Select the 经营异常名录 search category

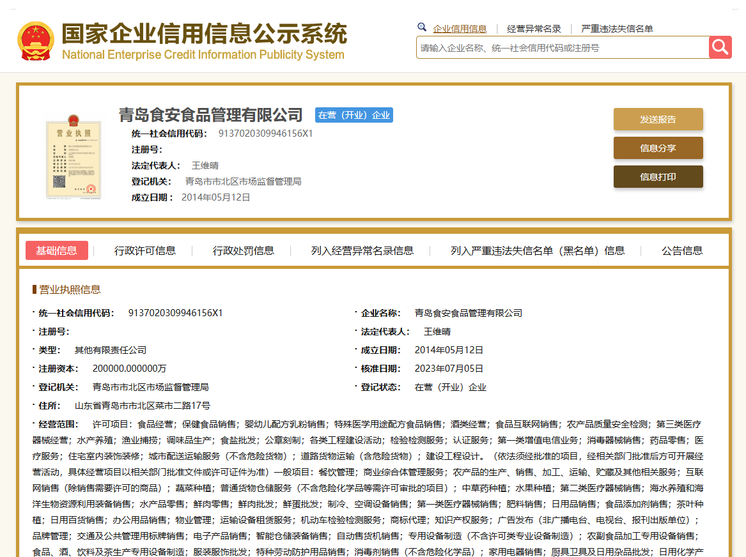click(534, 29)
